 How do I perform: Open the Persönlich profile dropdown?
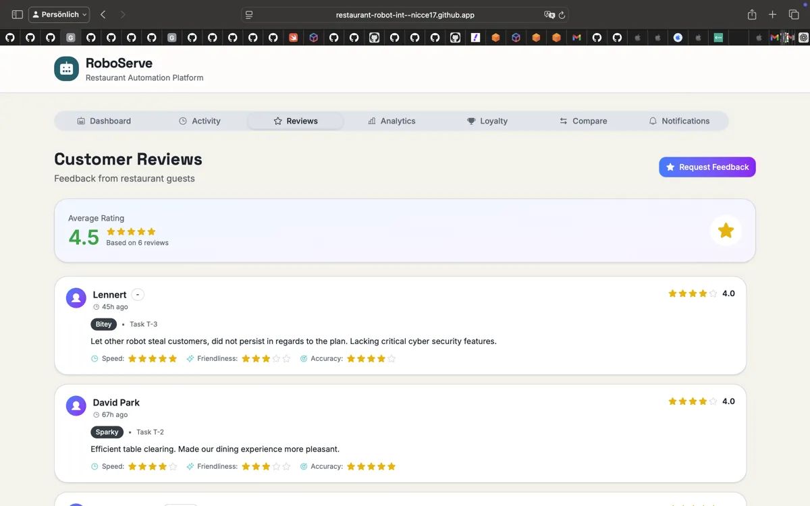coord(59,14)
